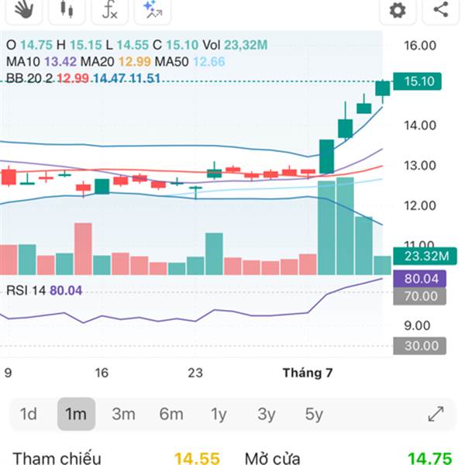The width and height of the screenshot is (465, 465).
Task: Tap the 30.00 RSI oversold level label
Action: tap(419, 346)
